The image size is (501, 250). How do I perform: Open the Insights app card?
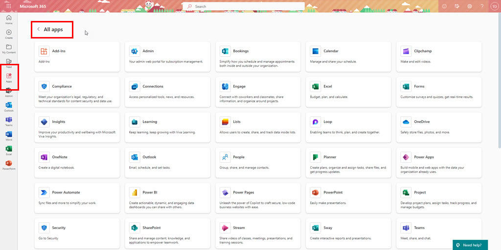[x=77, y=127]
